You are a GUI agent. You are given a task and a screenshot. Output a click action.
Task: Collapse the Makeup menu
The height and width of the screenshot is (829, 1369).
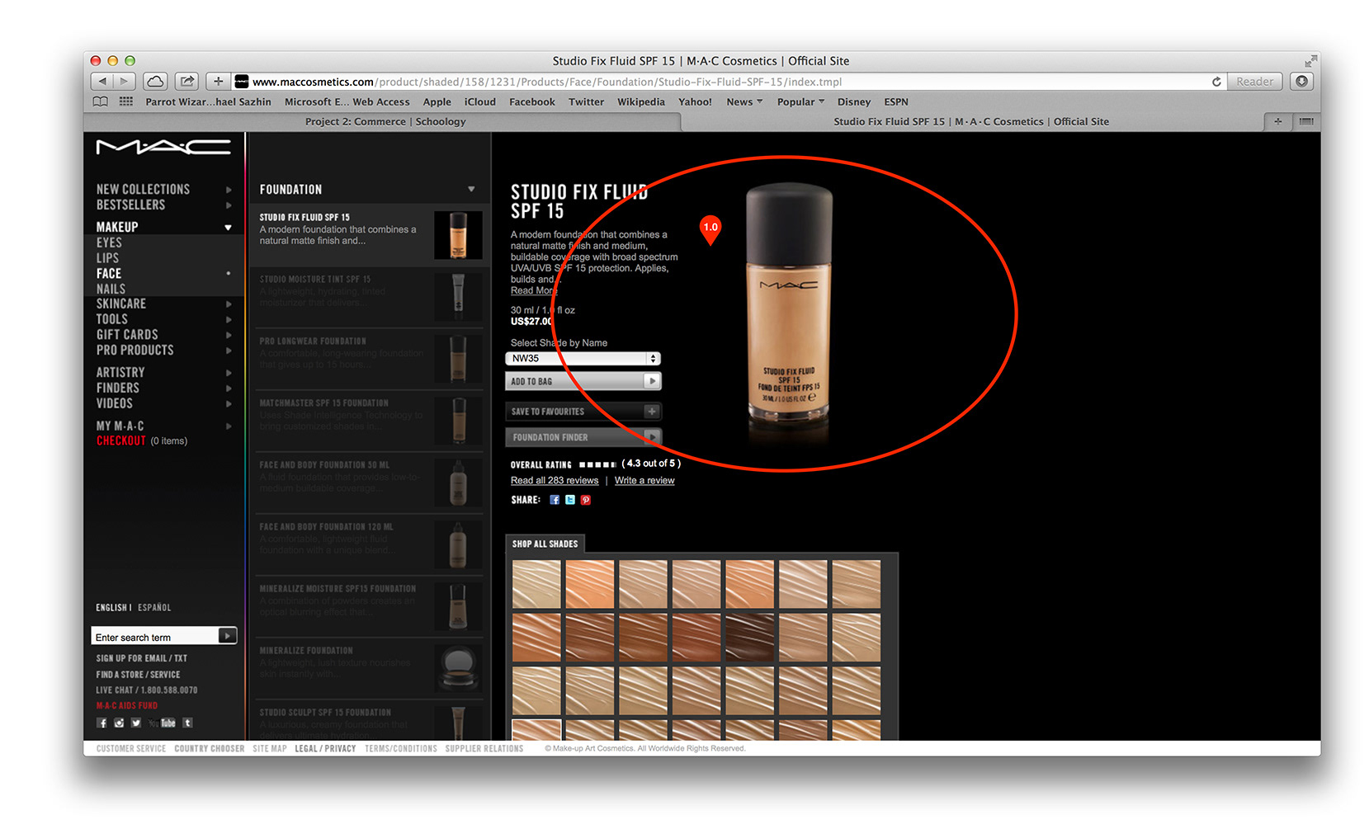(228, 227)
